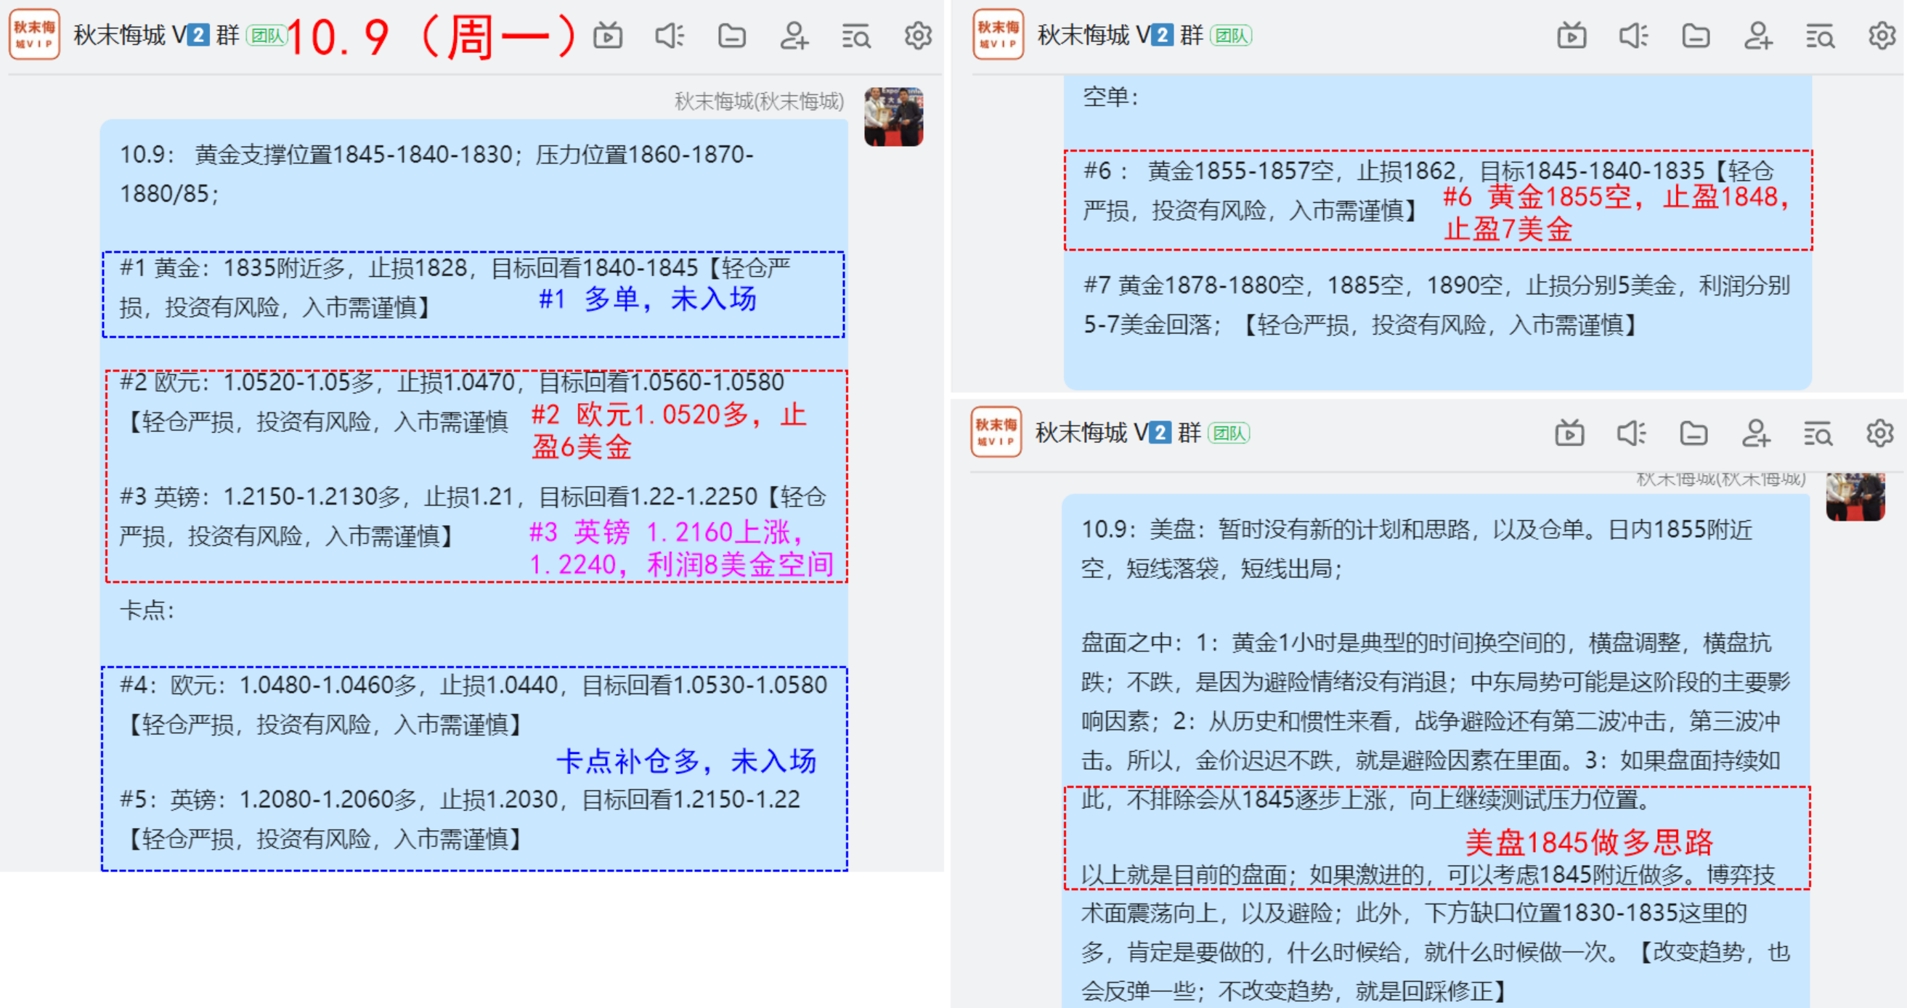
Task: Click the line '会反弹一些;不改变趋势,就是回踩修正】'
Action: click(x=1294, y=992)
